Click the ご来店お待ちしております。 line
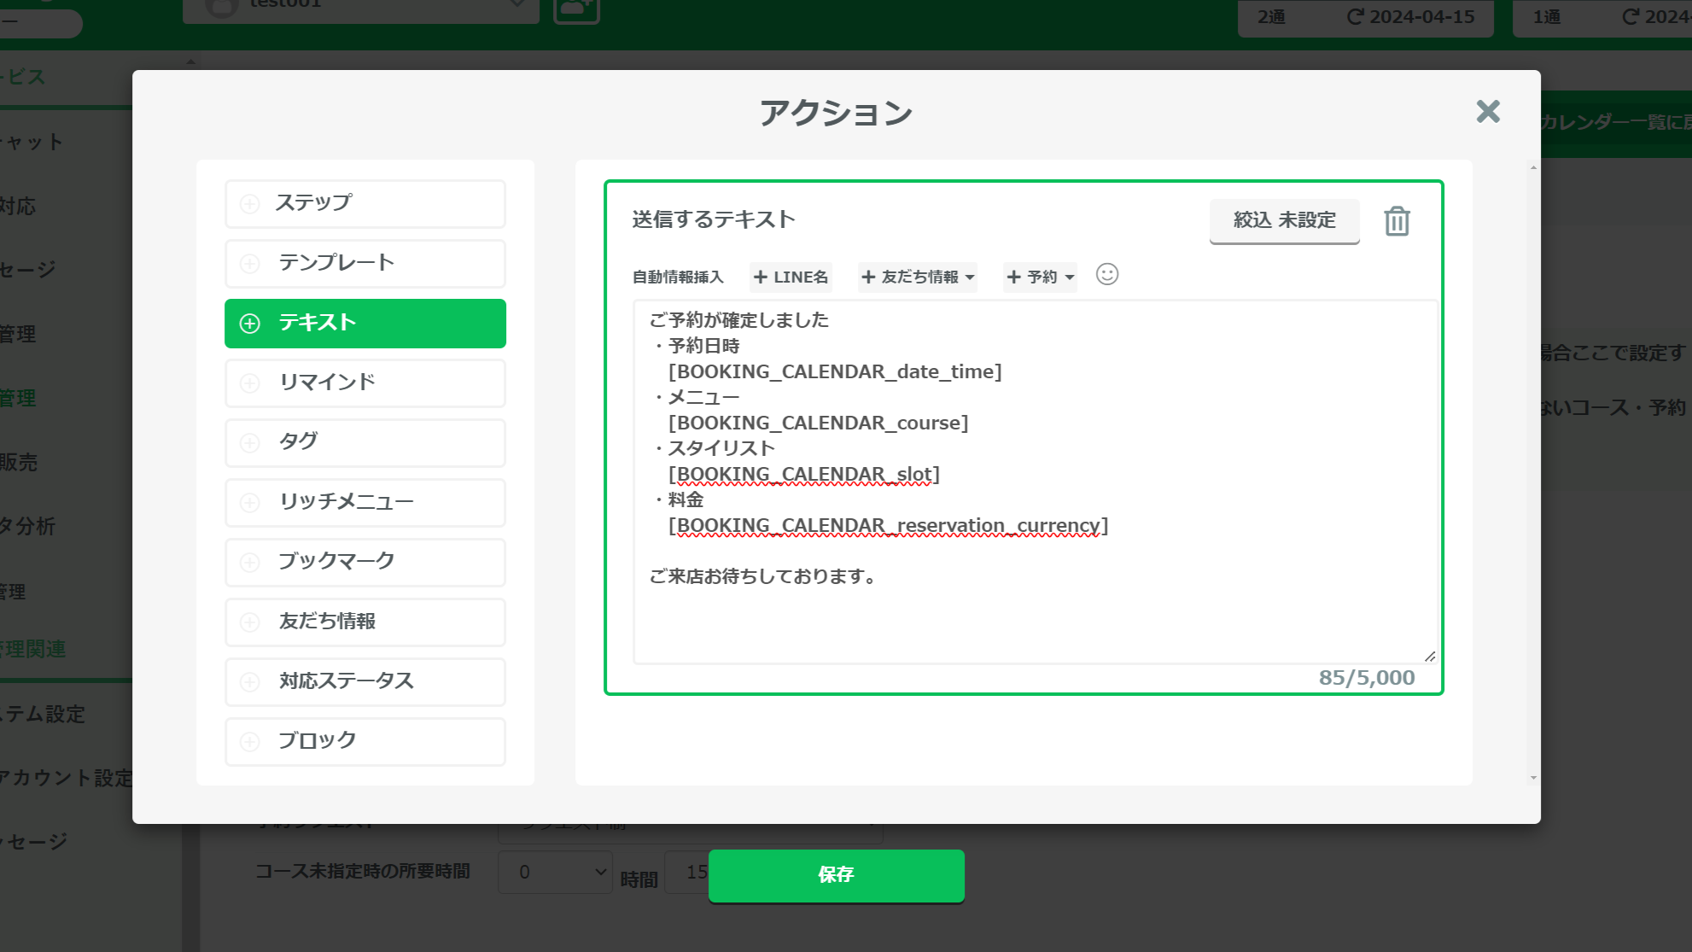Image resolution: width=1692 pixels, height=952 pixels. pos(764,576)
